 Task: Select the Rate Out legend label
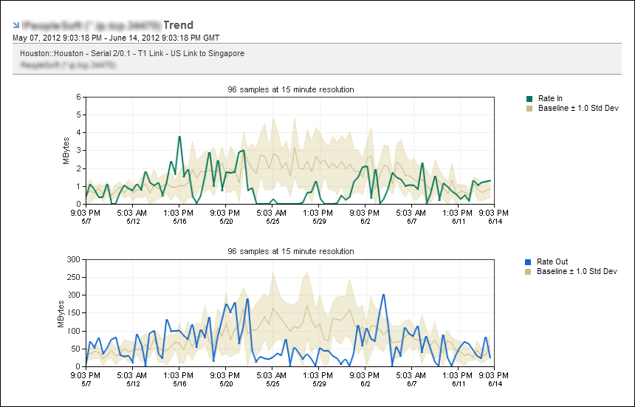pyautogui.click(x=552, y=261)
